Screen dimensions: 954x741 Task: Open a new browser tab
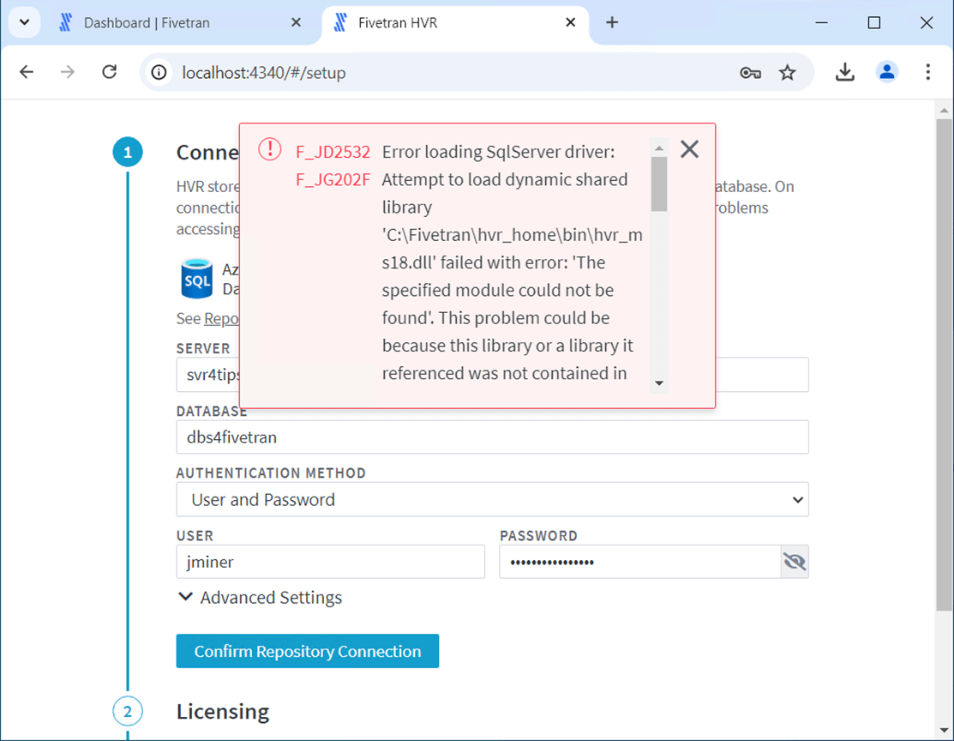612,22
